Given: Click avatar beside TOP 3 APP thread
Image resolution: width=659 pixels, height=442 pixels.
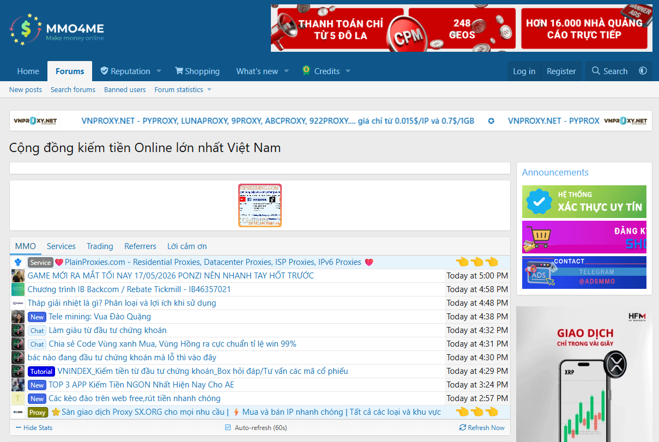Looking at the screenshot, I should tap(18, 385).
